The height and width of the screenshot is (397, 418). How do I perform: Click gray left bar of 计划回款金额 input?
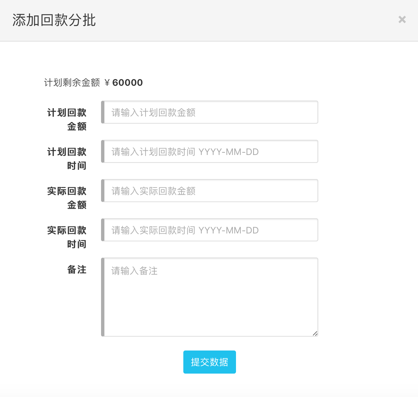103,112
